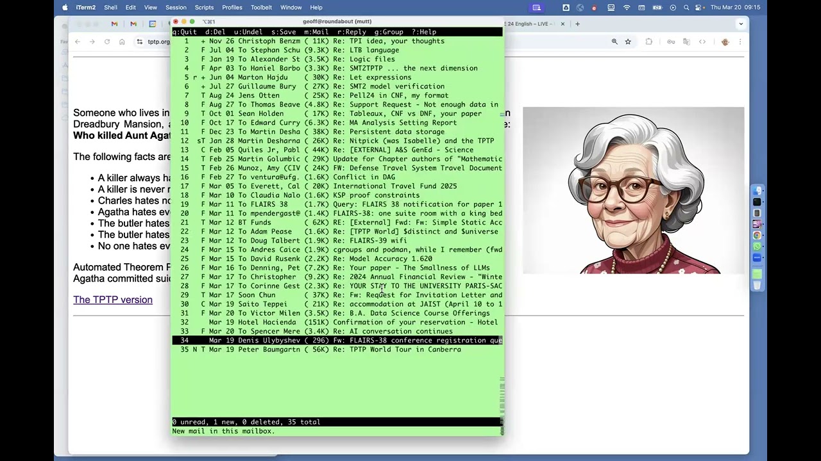
Task: Close the '24 English – LIVE' browser tab
Action: [563, 24]
